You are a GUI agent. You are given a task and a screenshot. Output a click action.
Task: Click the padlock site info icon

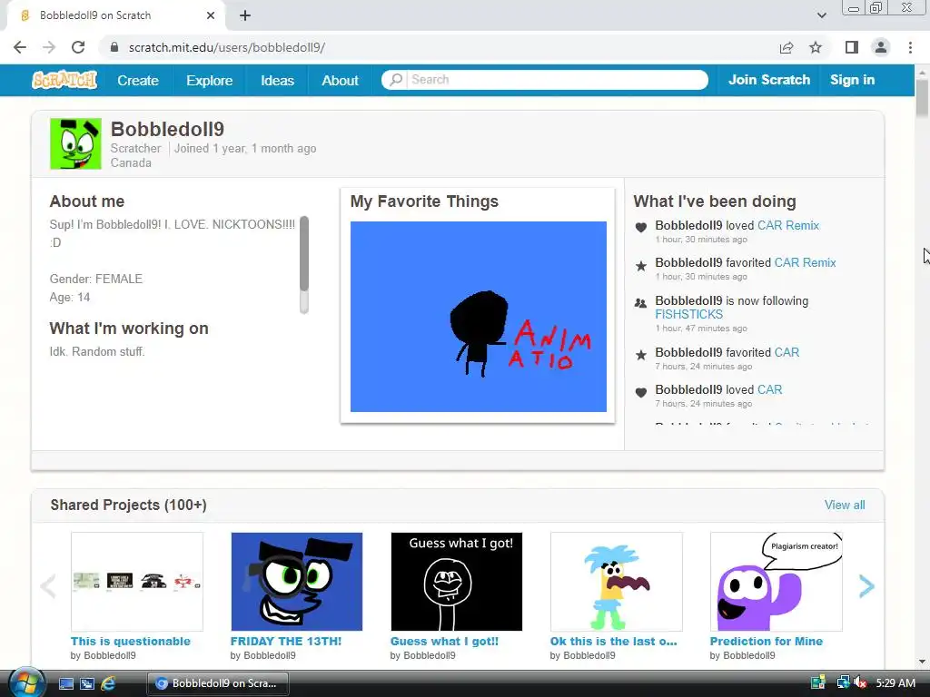coord(114,47)
